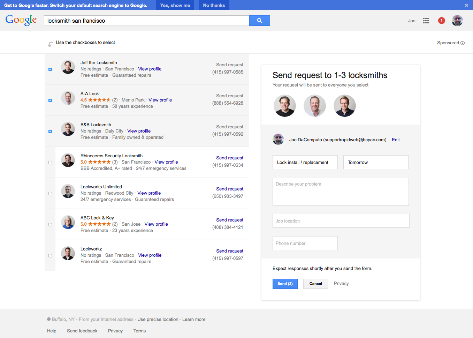Click phone number (415) 997-0585
The image size is (473, 338).
pos(228,72)
